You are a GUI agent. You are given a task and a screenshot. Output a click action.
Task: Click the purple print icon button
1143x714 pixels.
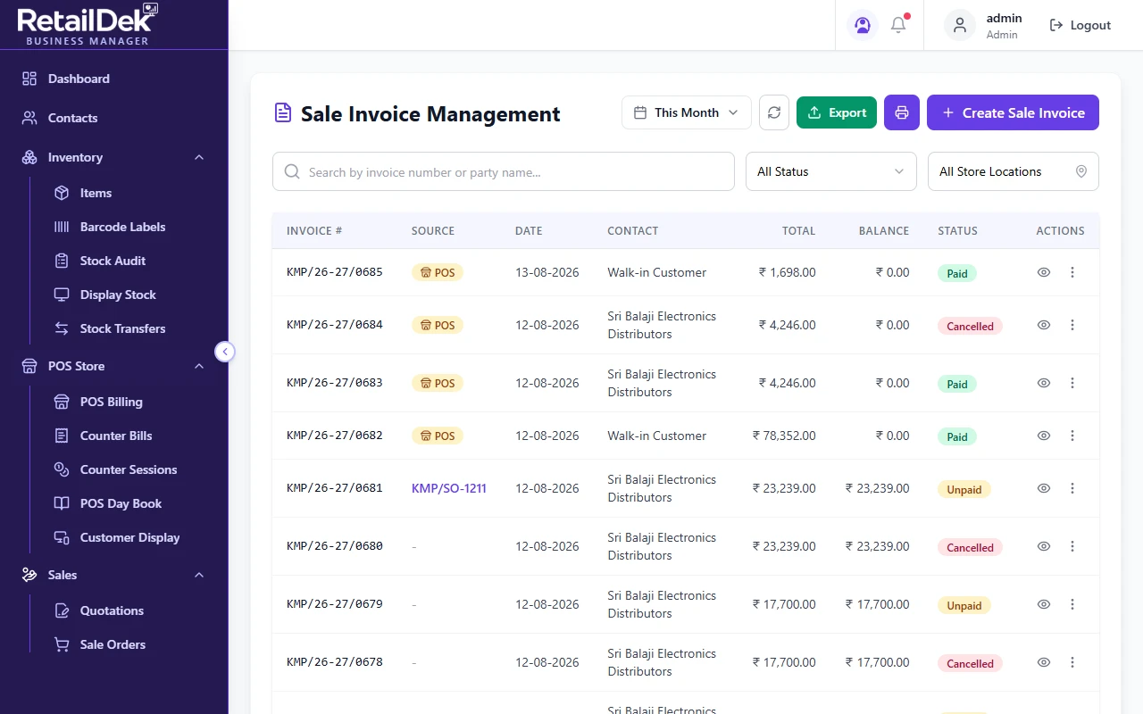[x=902, y=112]
